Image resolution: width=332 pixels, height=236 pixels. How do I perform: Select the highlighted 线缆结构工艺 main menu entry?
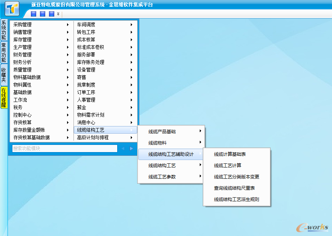[106, 130]
